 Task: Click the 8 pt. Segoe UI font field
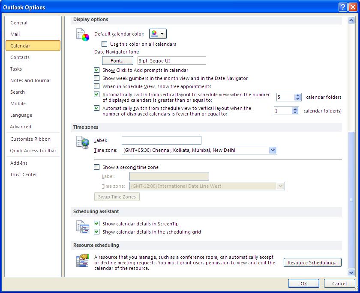click(x=172, y=61)
